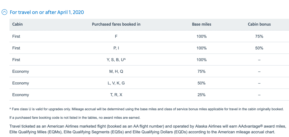Click the American Airlines marketed flight paragraph

(x=148, y=129)
